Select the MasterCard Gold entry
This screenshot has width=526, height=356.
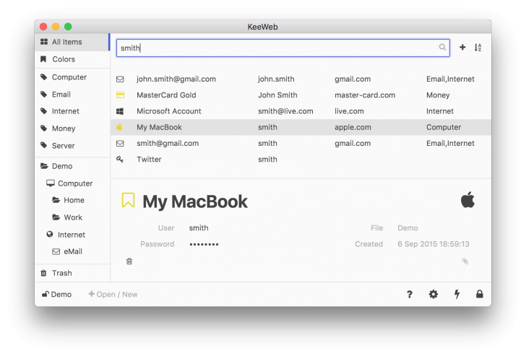pyautogui.click(x=301, y=95)
